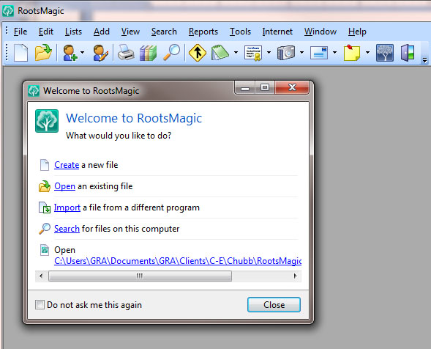Open the View menu
The height and width of the screenshot is (349, 431).
(x=130, y=32)
